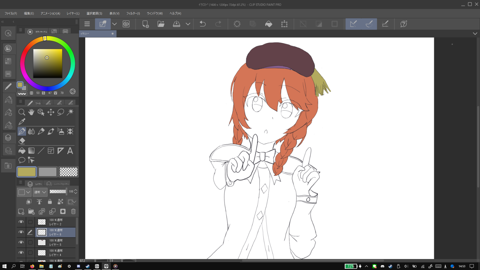Image resolution: width=480 pixels, height=270 pixels.
Task: Select the Text tool
Action: point(70,151)
